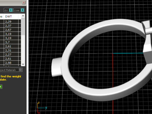152x114 pixels.
Task: Click the green calculate arrow button
Action: 1,87
